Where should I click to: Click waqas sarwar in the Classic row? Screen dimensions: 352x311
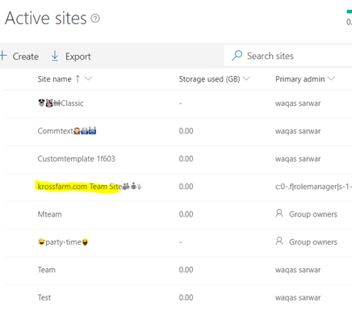tap(298, 103)
